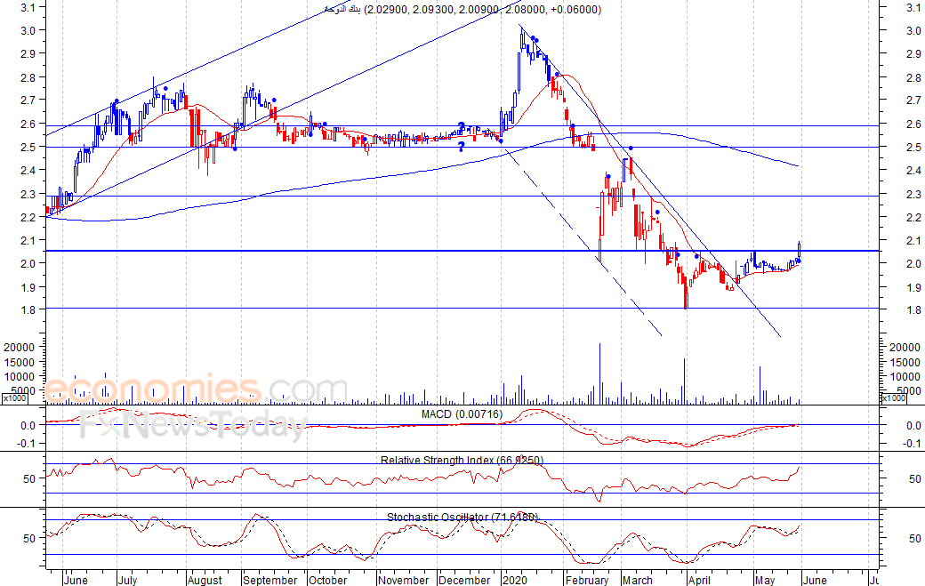Open the MACD (0.00716) indicator label
The width and height of the screenshot is (925, 586).
coord(462,413)
